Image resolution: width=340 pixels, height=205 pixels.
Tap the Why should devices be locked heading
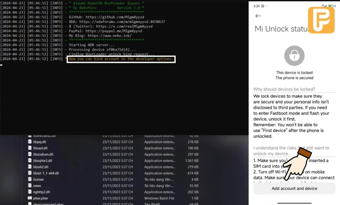[284, 89]
